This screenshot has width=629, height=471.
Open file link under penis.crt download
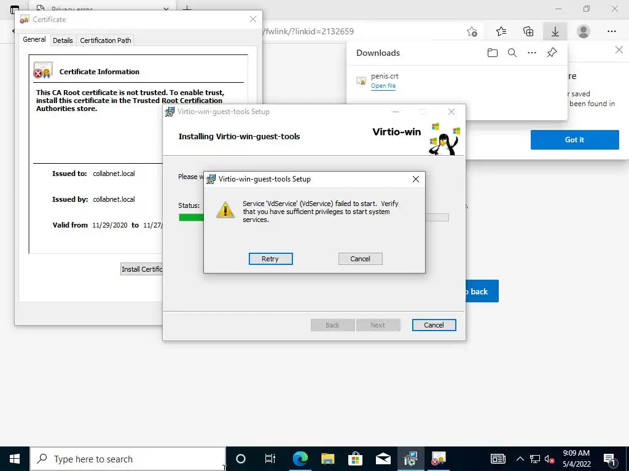coord(383,86)
